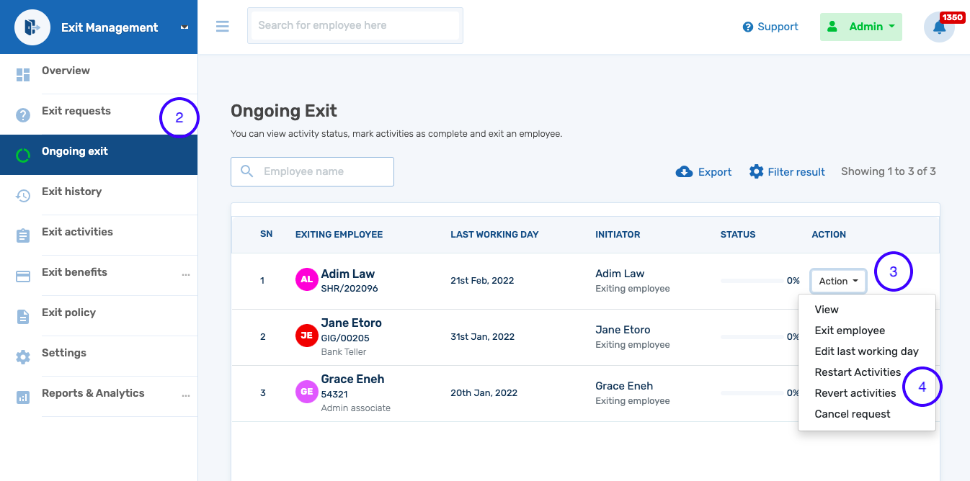The image size is (970, 481).
Task: Click the Exit requests question icon
Action: pyautogui.click(x=23, y=115)
